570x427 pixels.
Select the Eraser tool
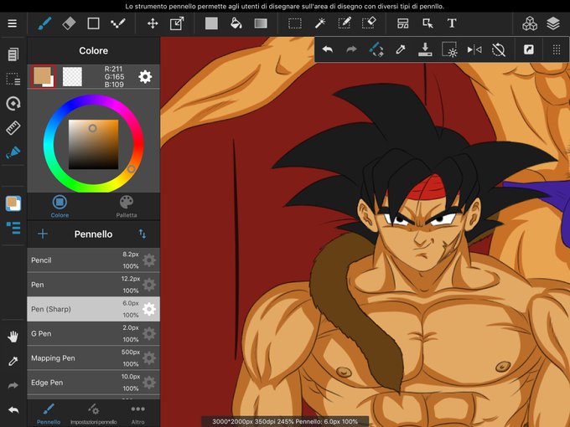(69, 23)
